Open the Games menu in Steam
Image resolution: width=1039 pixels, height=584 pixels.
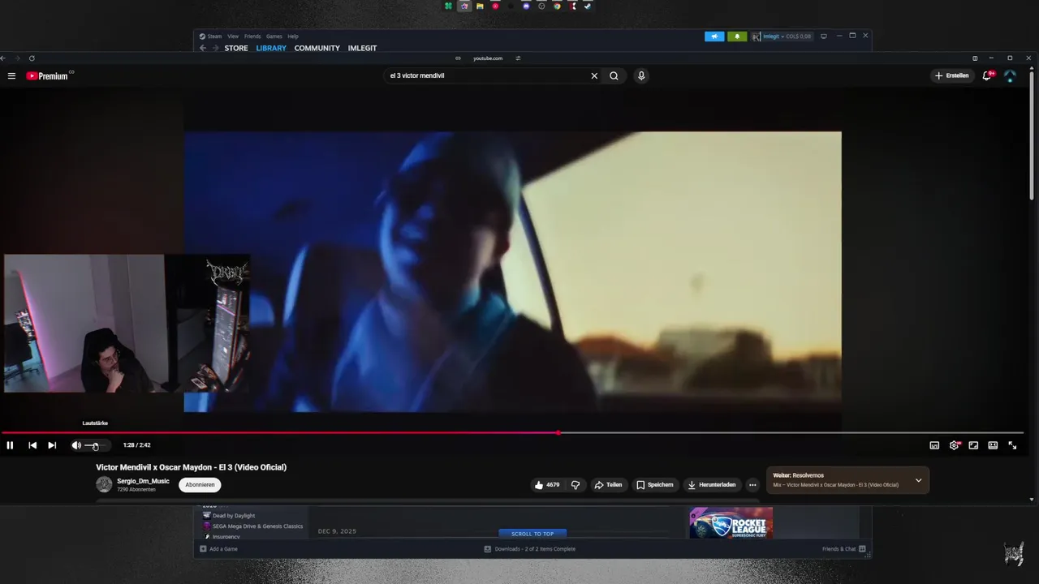[274, 36]
